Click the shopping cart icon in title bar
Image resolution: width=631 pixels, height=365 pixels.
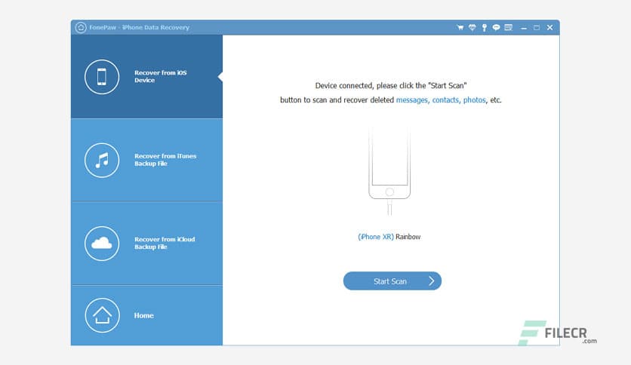coord(460,27)
